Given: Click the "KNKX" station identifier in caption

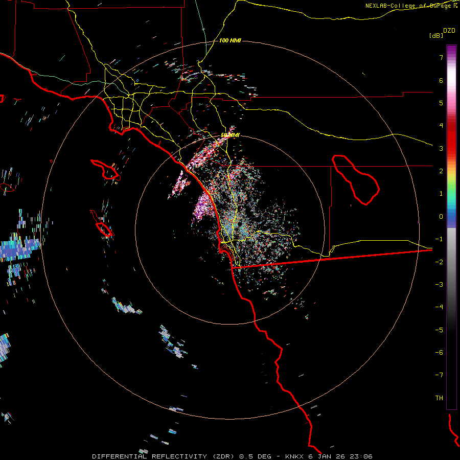Looking at the screenshot, I should pyautogui.click(x=294, y=456).
